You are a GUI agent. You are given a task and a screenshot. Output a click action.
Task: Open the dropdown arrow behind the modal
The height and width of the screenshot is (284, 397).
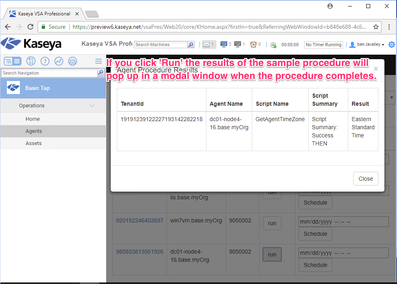[391, 97]
